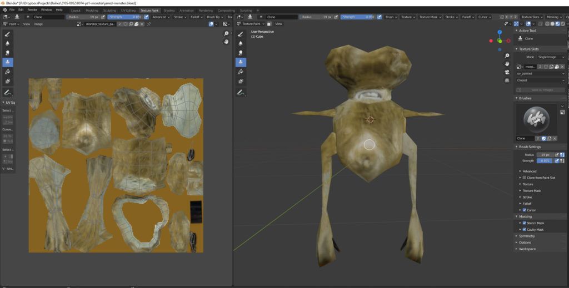Open the Single Image mode dropdown
The width and height of the screenshot is (569, 288).
[x=550, y=57]
